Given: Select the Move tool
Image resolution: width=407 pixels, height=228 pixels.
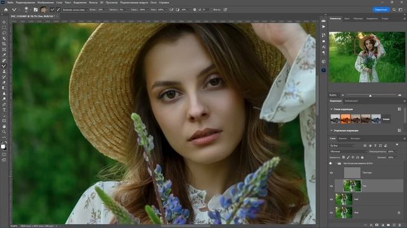Looking at the screenshot, I should (4, 22).
